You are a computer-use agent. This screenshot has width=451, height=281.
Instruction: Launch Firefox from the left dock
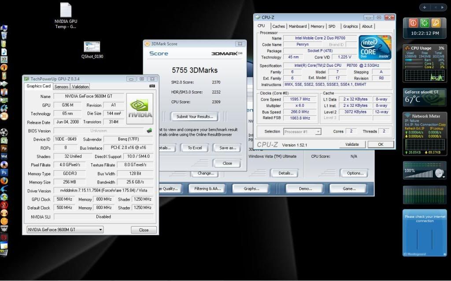pyautogui.click(x=4, y=180)
